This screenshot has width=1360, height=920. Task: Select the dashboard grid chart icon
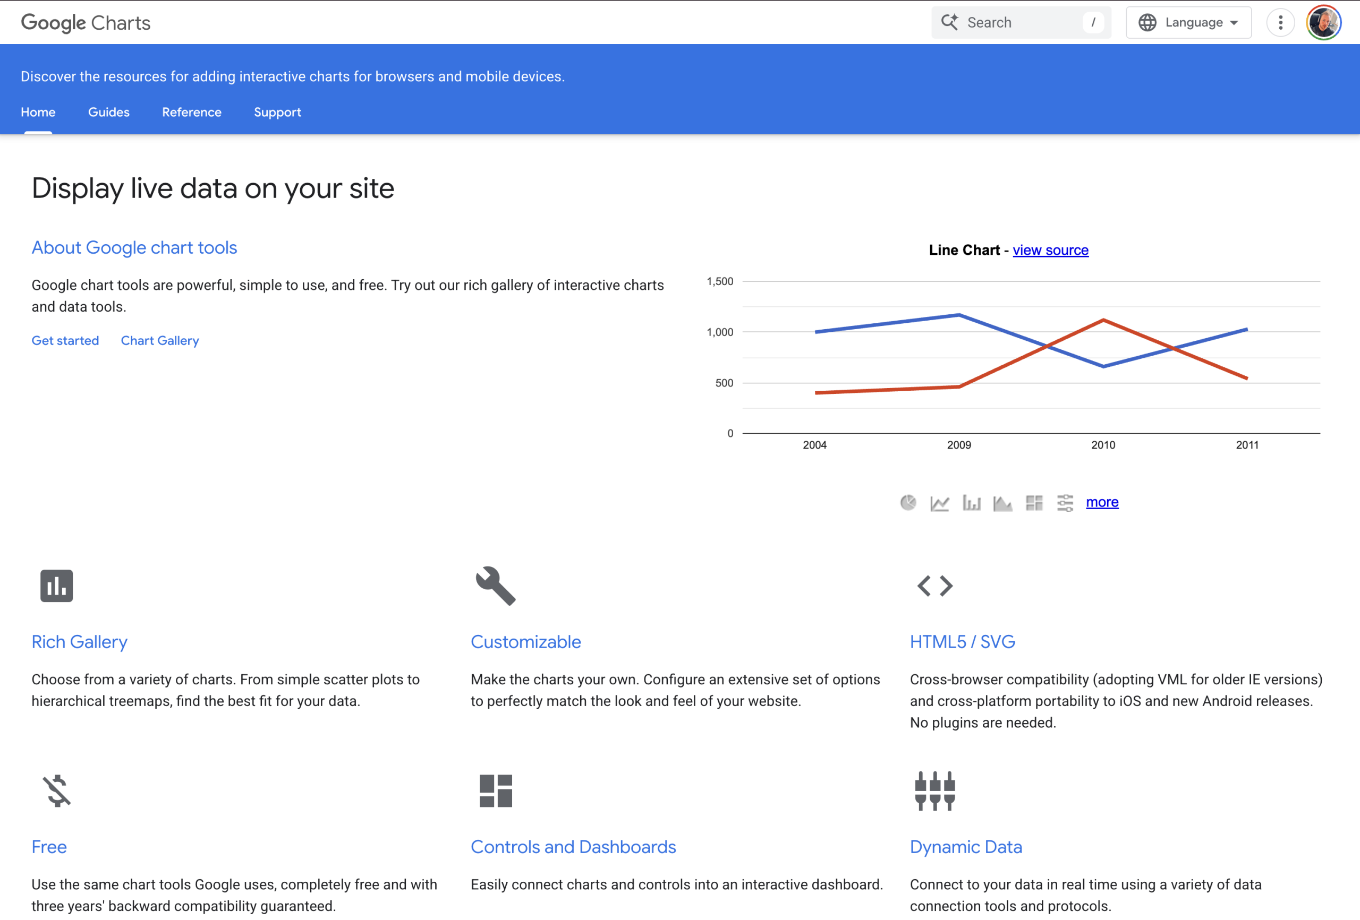[1034, 502]
